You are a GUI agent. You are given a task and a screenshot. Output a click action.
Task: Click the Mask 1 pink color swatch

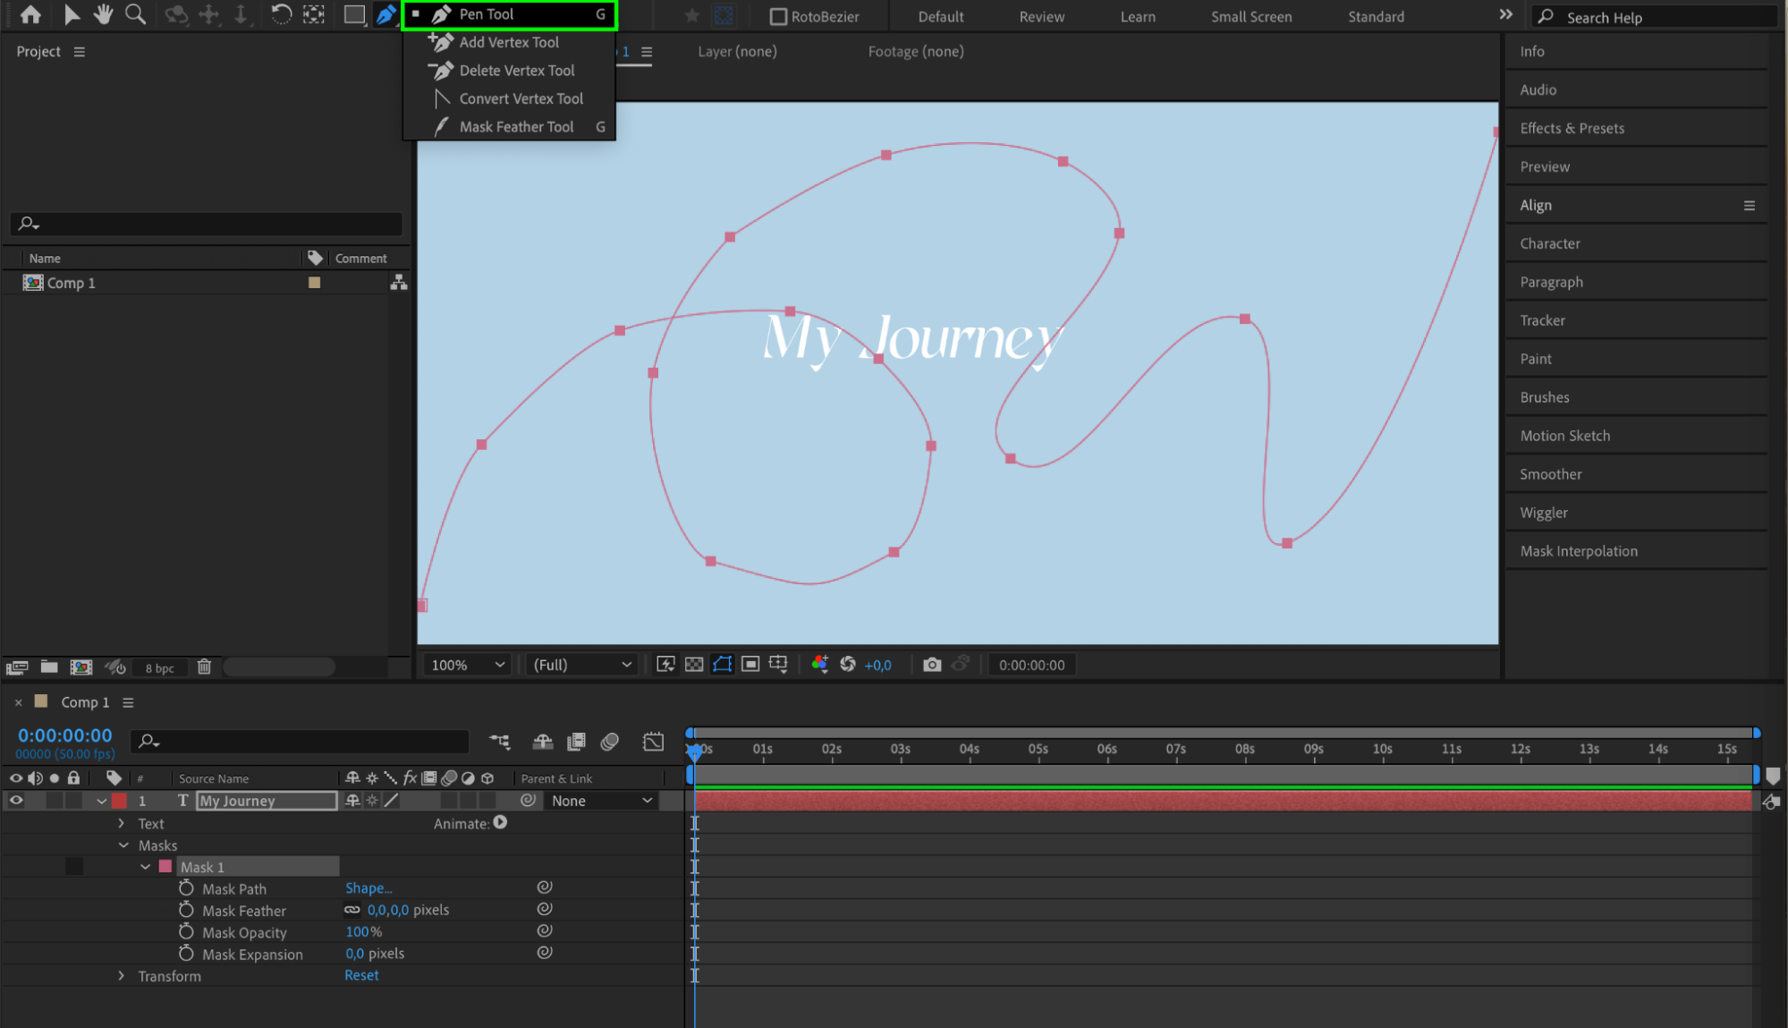pyautogui.click(x=165, y=867)
